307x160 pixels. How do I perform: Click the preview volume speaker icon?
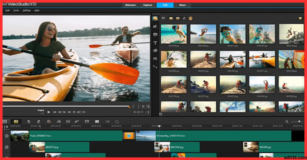pos(79,112)
